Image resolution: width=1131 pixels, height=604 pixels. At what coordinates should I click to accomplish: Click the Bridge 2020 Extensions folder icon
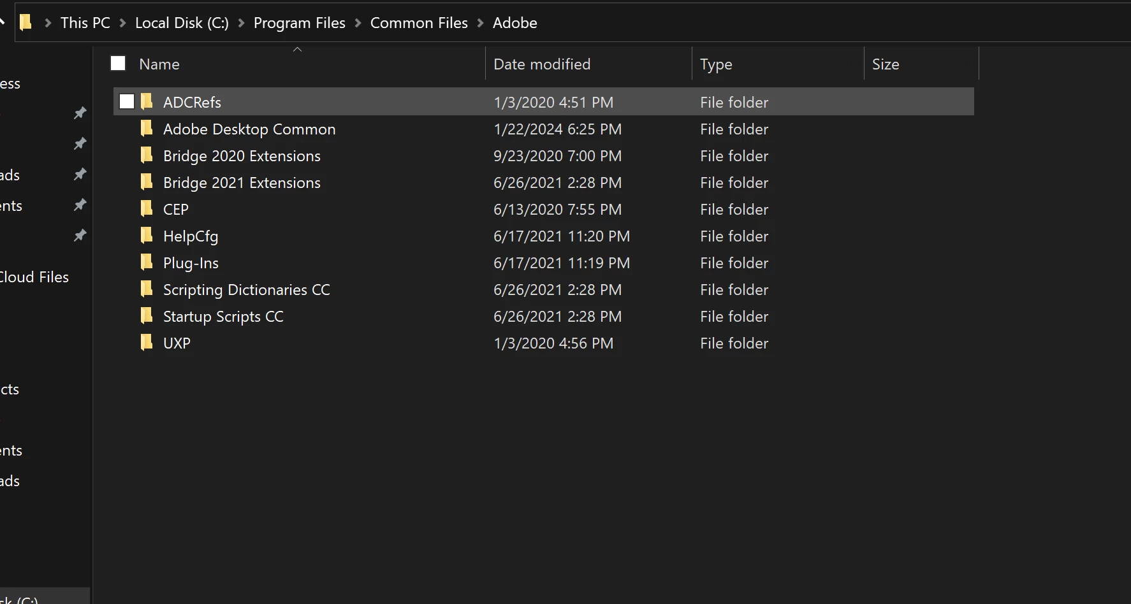(147, 155)
